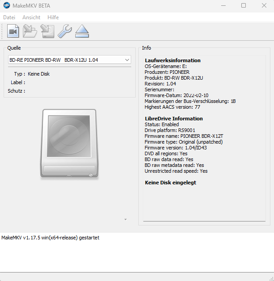274x281 pixels.
Task: Click log line 'MakeMKV v1.17.5 win(x64-release) gestartet'
Action: pyautogui.click(x=50, y=238)
